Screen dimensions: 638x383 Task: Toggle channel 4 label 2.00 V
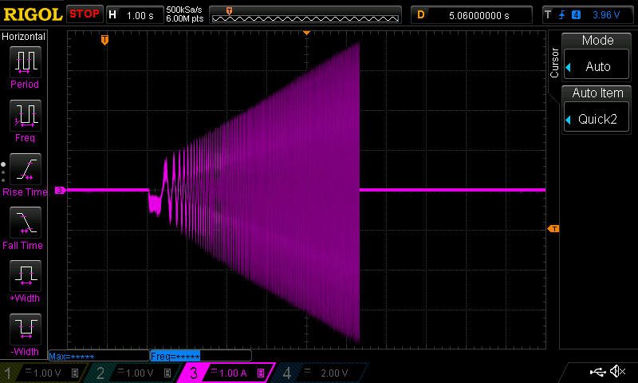coord(321,373)
